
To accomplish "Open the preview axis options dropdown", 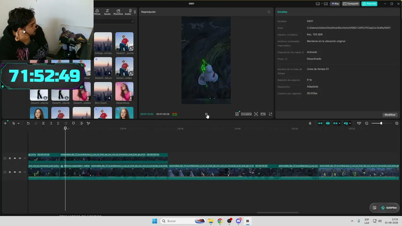I will pos(350,123).
